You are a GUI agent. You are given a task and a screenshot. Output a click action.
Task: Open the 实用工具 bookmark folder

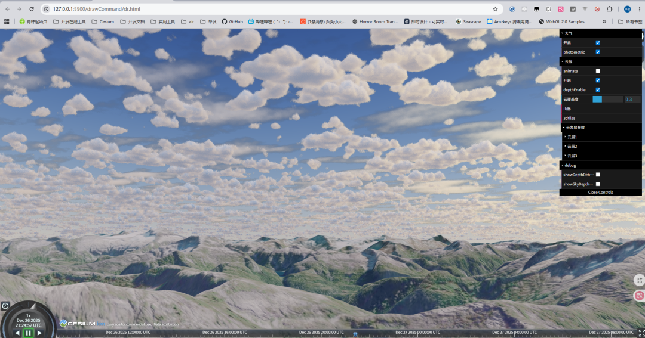[163, 21]
